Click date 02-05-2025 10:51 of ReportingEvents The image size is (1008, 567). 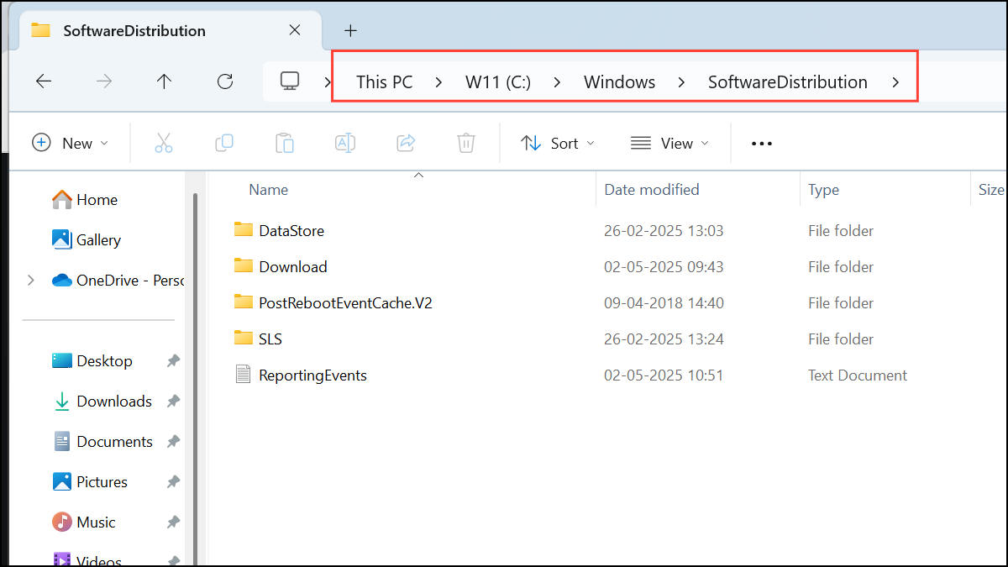664,375
